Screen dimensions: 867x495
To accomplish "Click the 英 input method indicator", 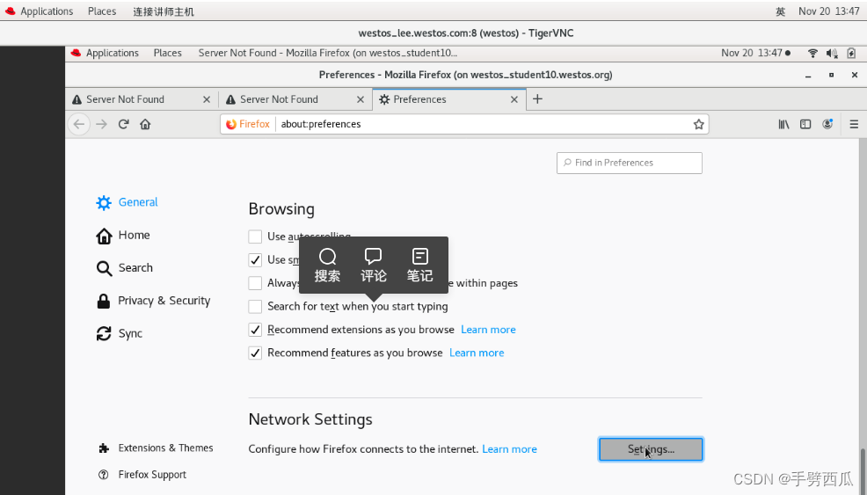I will pos(780,11).
